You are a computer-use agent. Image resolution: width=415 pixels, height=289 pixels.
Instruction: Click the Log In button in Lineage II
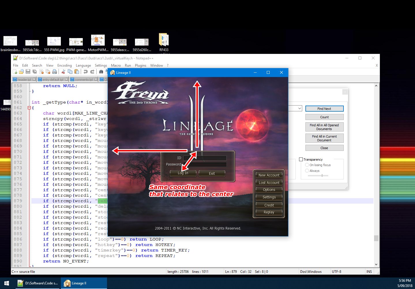[x=183, y=173]
